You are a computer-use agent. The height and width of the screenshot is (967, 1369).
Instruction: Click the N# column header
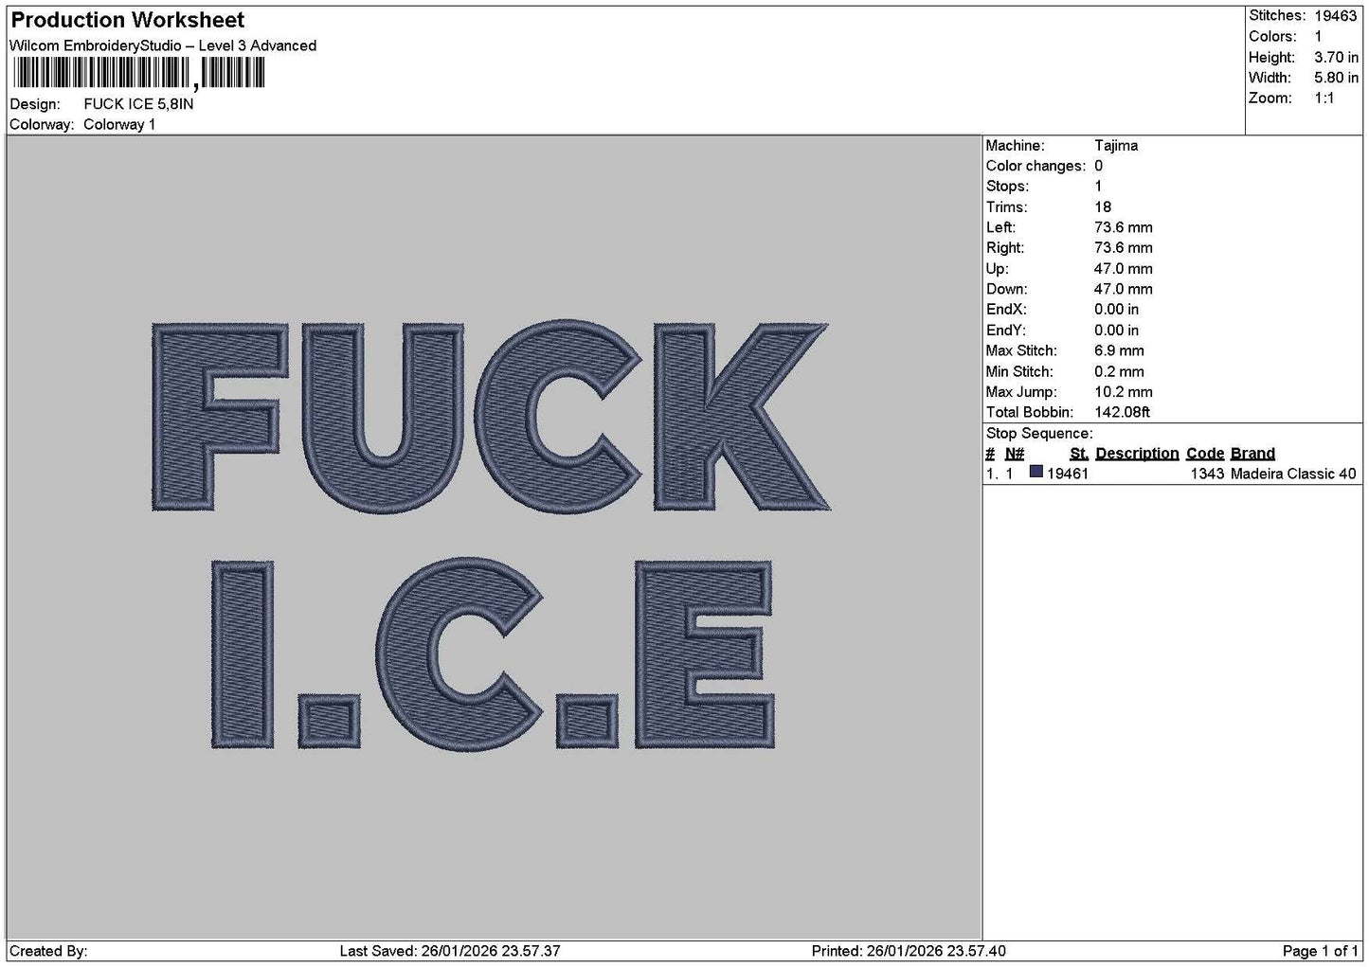pyautogui.click(x=1015, y=454)
